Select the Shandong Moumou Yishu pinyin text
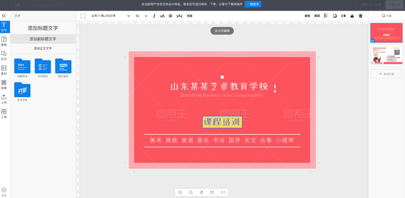405x198 pixels. [222, 95]
